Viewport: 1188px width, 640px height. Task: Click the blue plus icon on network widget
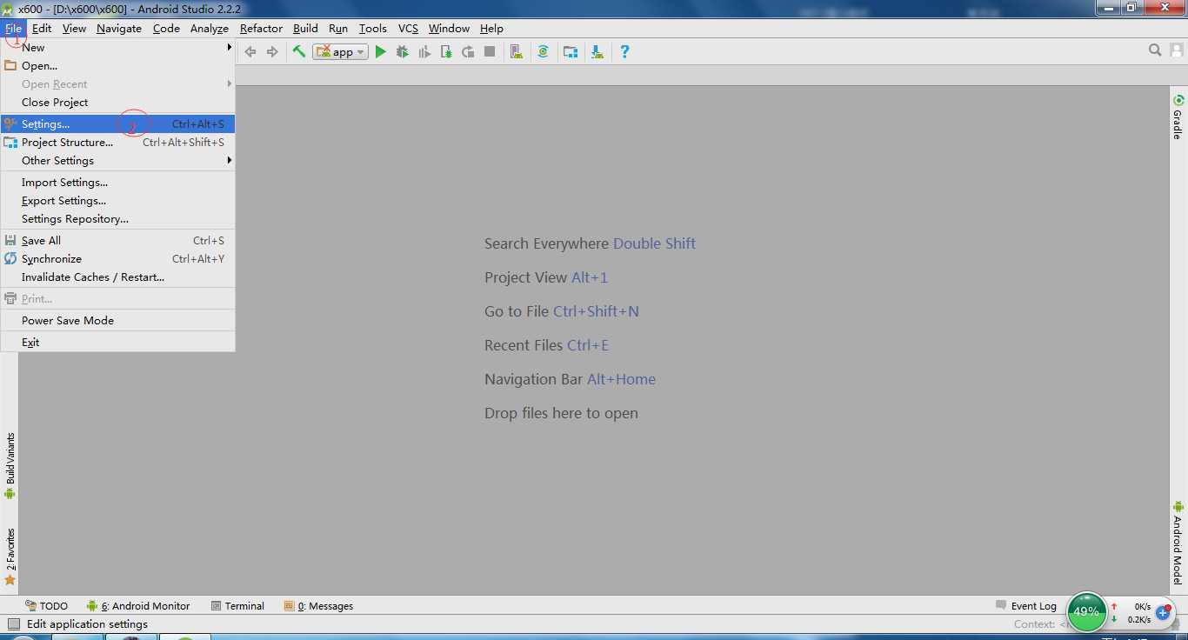(x=1163, y=613)
